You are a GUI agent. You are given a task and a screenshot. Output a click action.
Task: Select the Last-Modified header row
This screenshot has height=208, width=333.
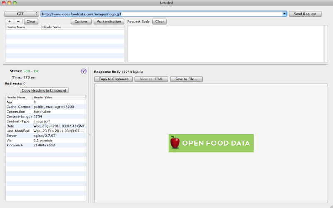[x=46, y=131]
